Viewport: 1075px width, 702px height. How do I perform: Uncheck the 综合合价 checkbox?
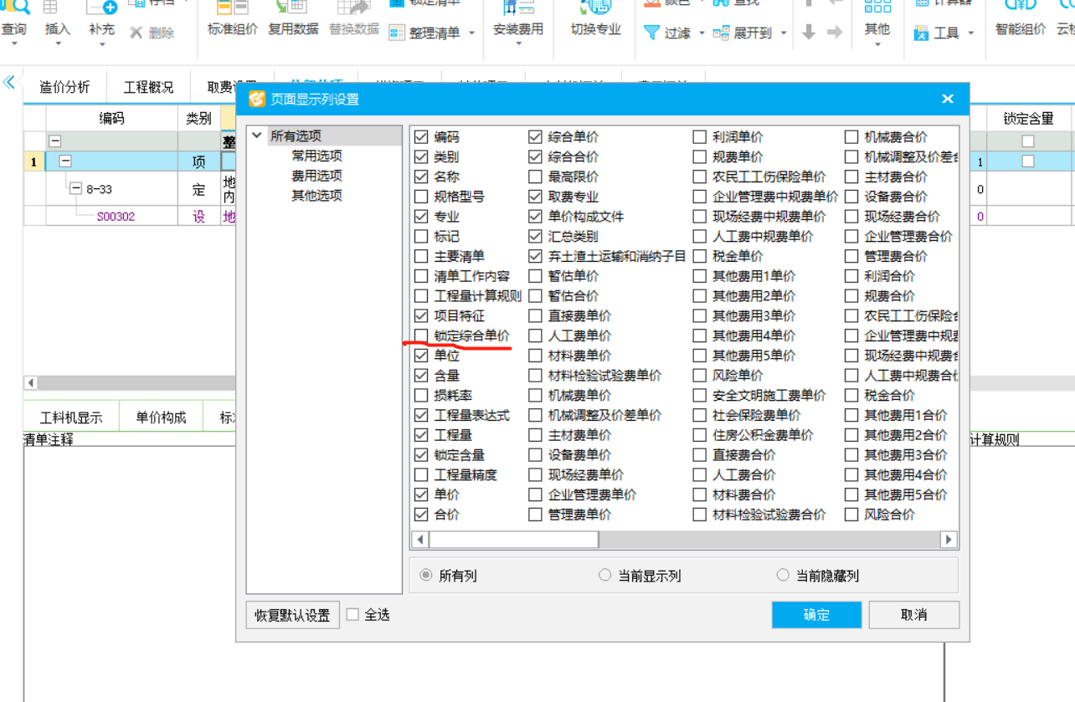tap(535, 156)
